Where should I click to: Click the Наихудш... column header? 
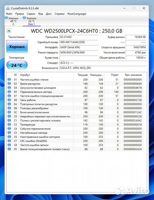point(97,75)
